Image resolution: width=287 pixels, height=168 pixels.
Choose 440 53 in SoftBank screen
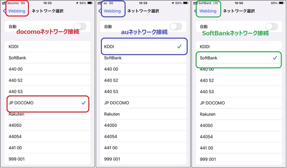(x=239, y=92)
